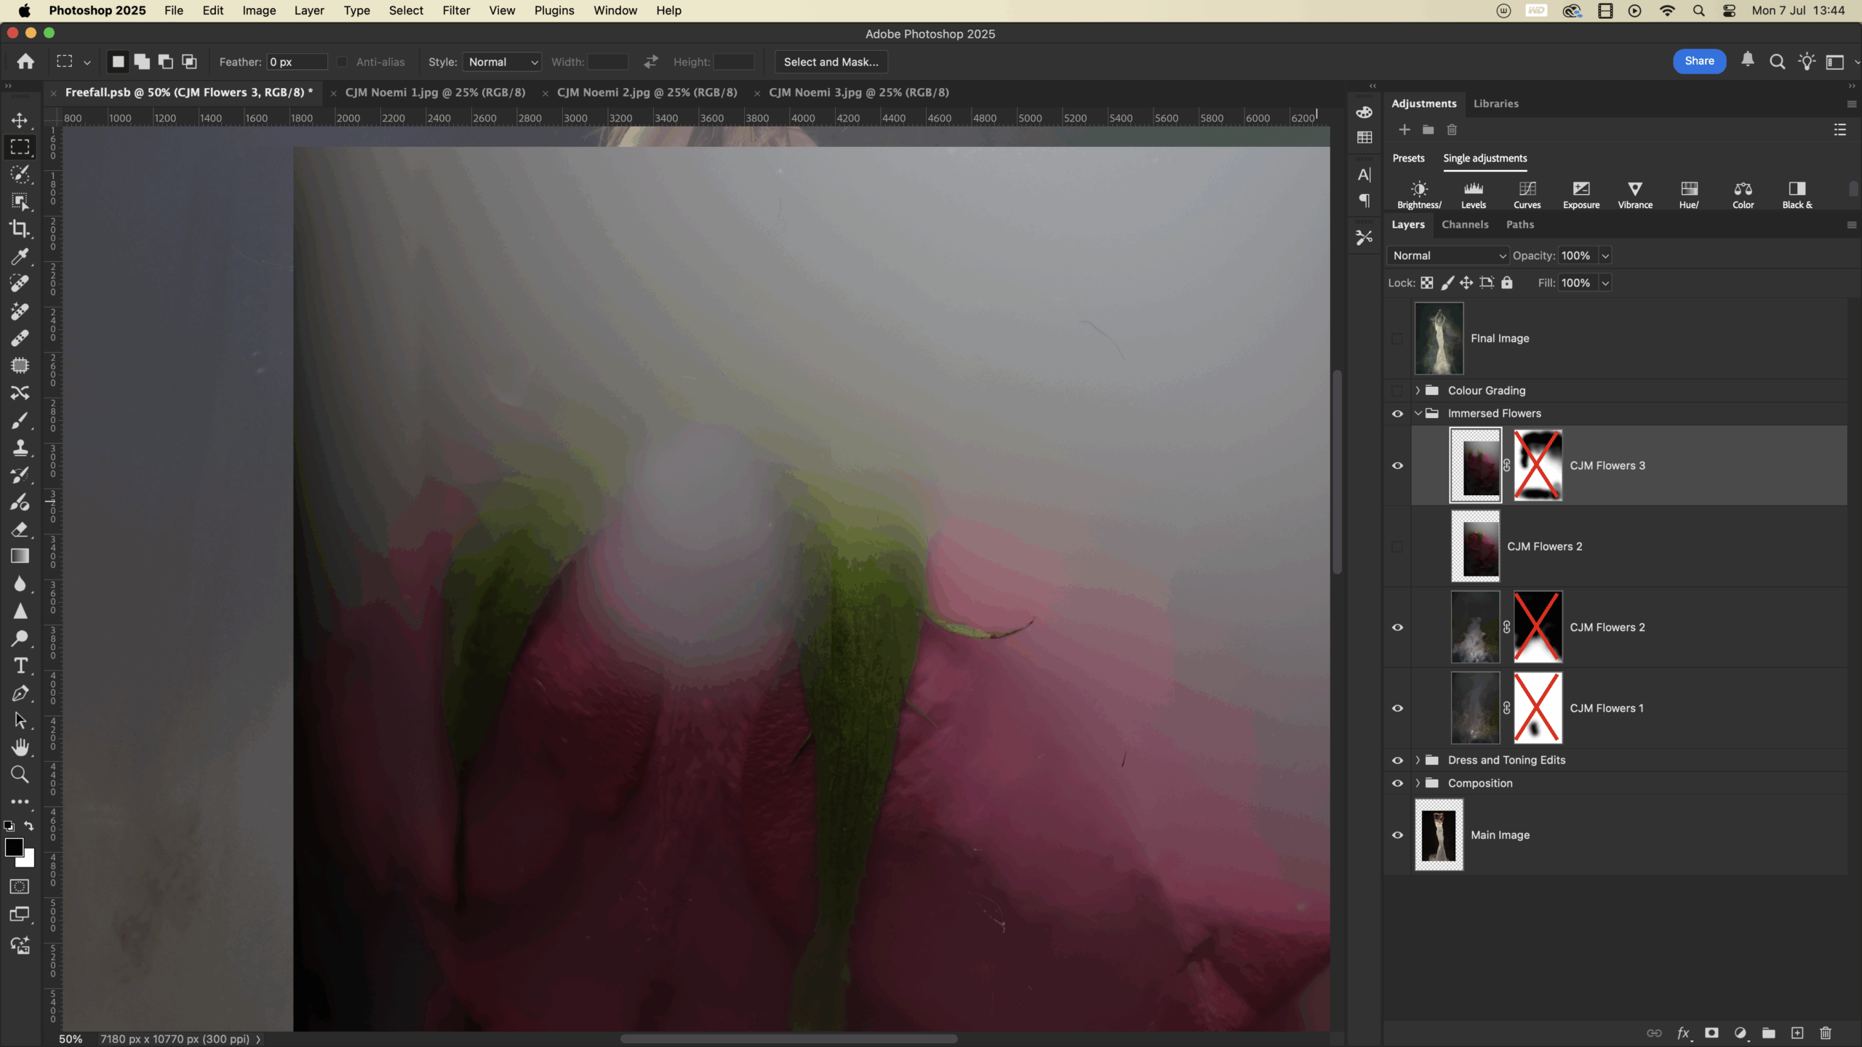Click the add layer mask icon
1862x1047 pixels.
(1711, 1033)
